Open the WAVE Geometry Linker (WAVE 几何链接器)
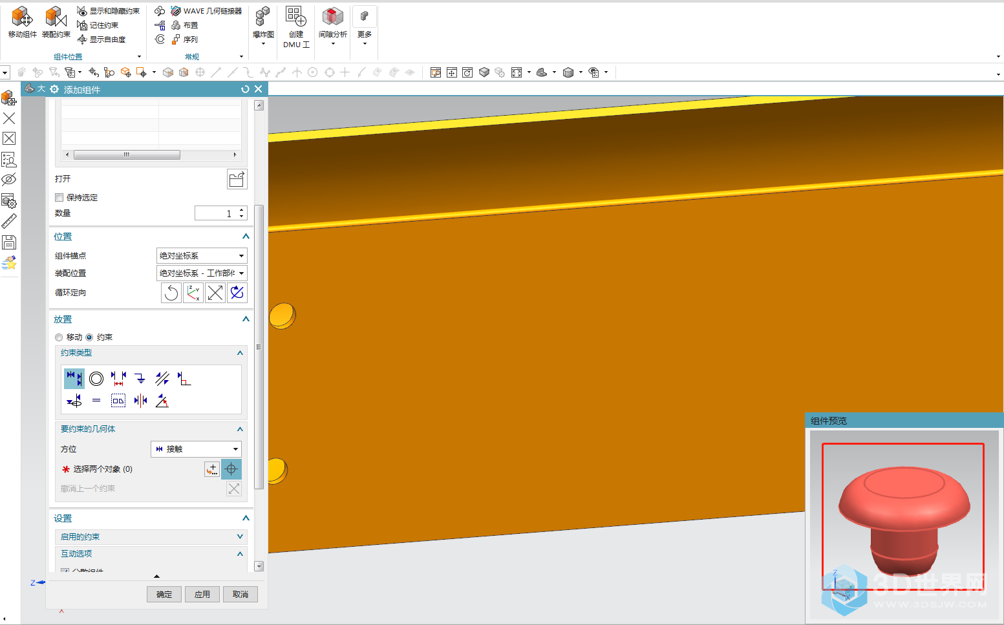The height and width of the screenshot is (625, 1004). click(x=206, y=11)
